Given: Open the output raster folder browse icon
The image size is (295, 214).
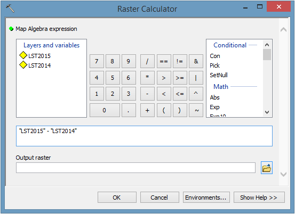Looking at the screenshot, I should [x=266, y=168].
